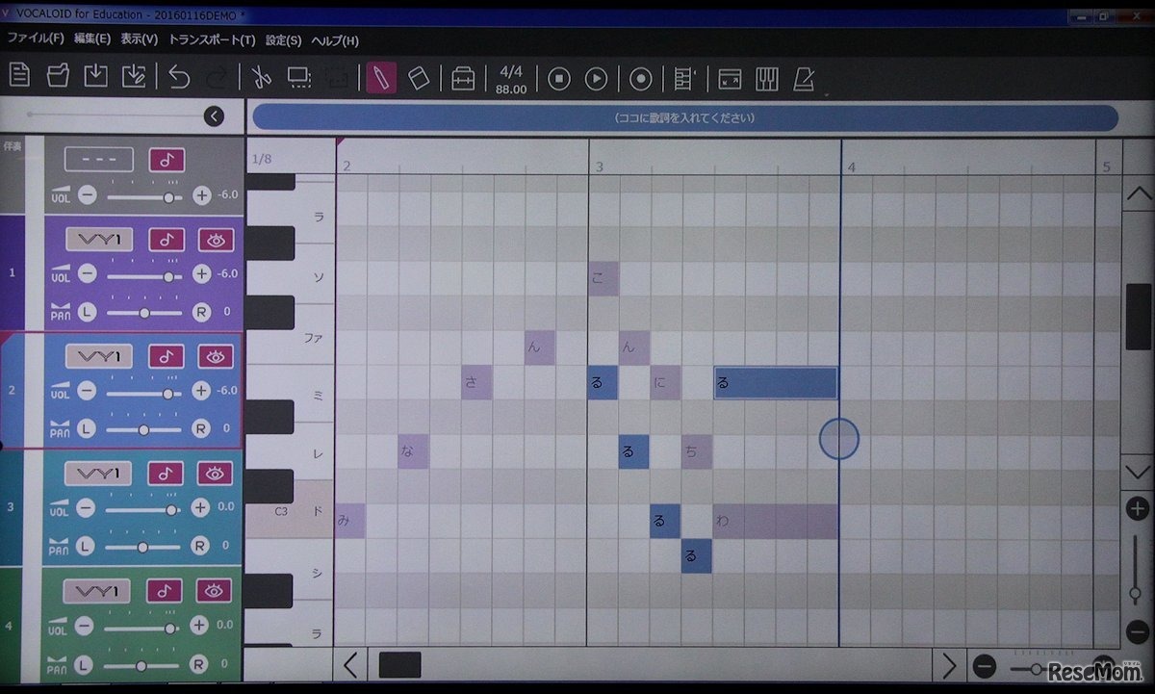Select the pencil draw tool
The width and height of the screenshot is (1155, 694).
(381, 78)
